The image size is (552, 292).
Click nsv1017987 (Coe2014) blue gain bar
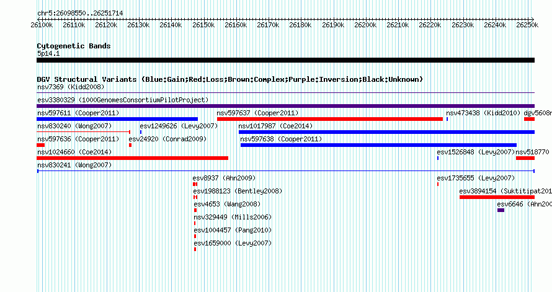click(386, 132)
